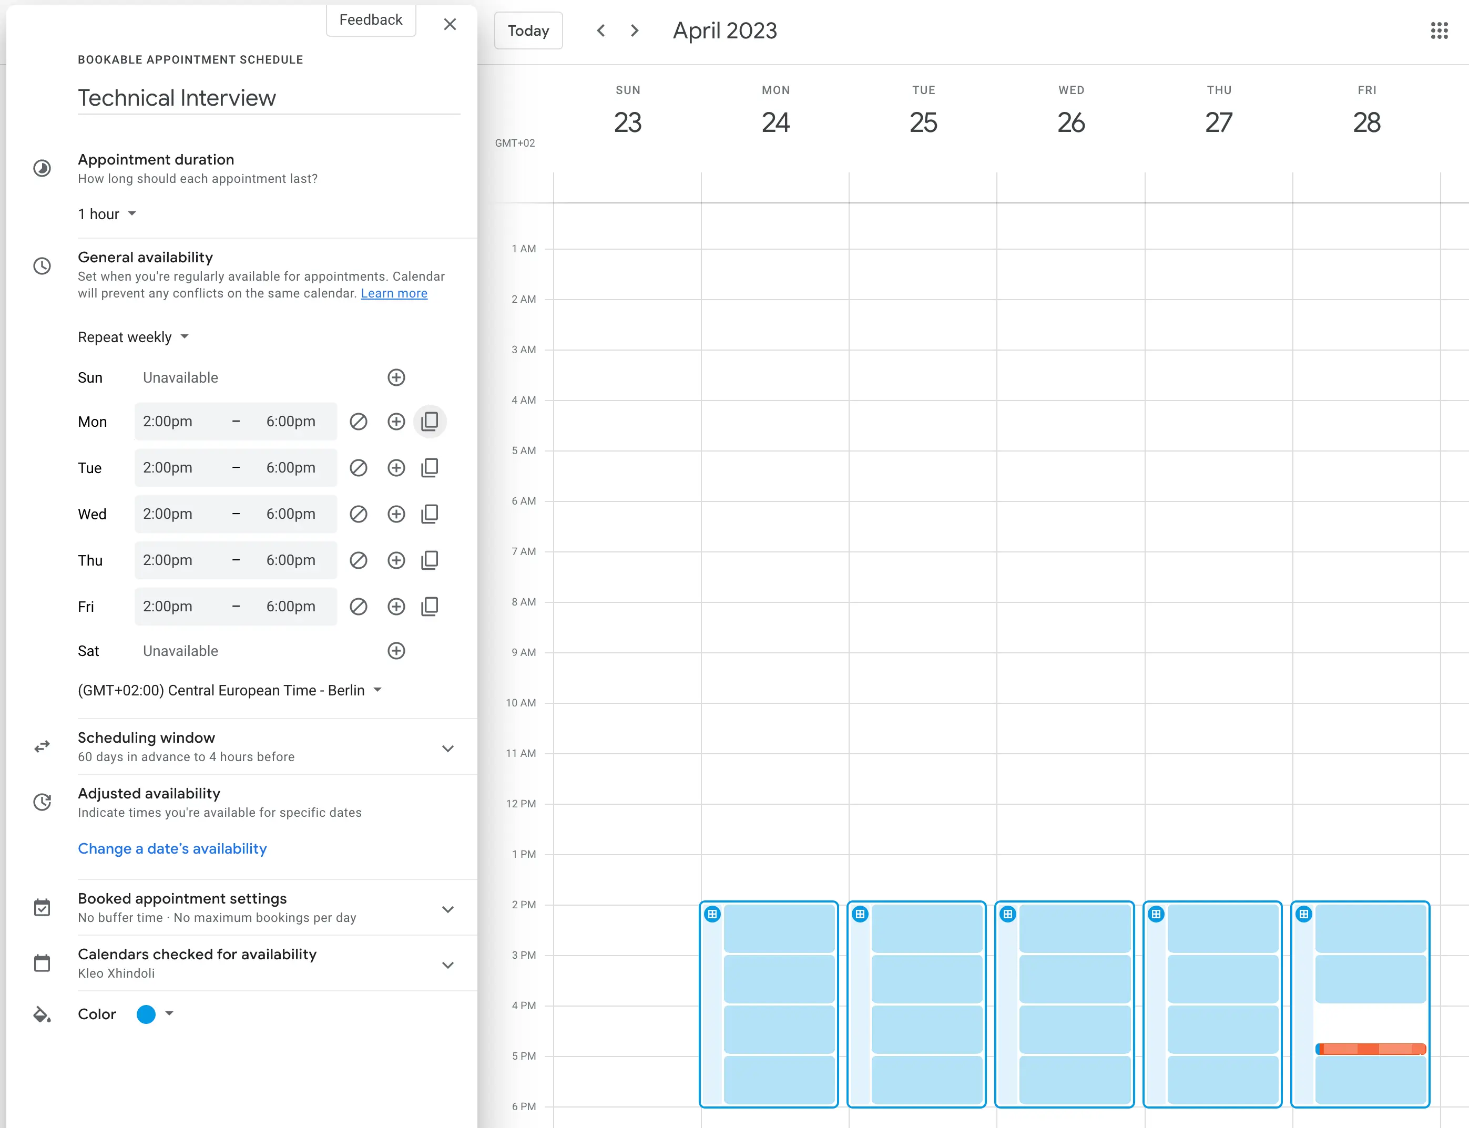Click the add availability icon for Sunday

[x=396, y=377]
